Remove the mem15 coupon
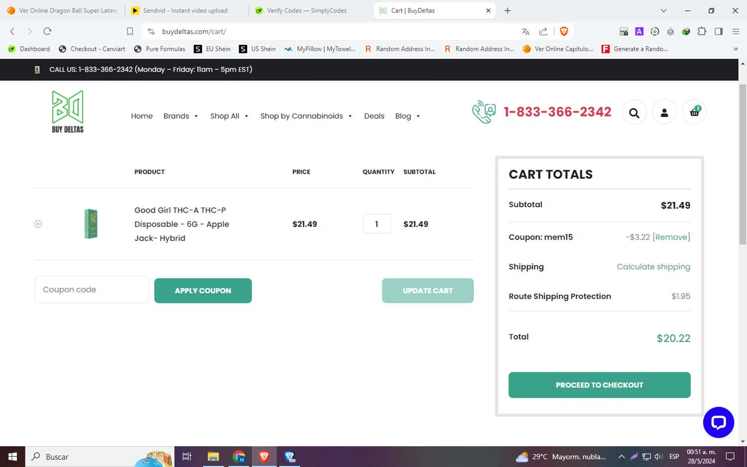Image resolution: width=747 pixels, height=467 pixels. (x=671, y=237)
